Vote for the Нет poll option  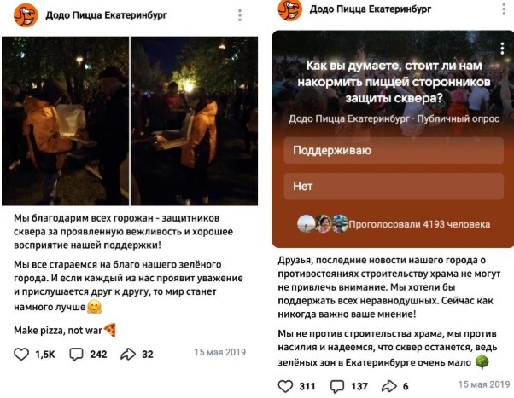(x=394, y=187)
